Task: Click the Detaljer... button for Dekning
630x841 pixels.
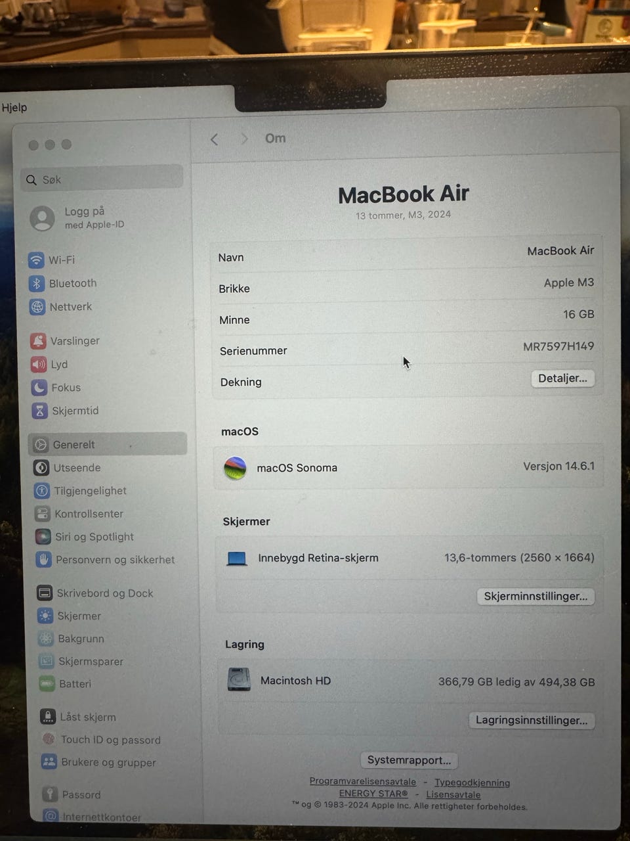Action: coord(563,378)
